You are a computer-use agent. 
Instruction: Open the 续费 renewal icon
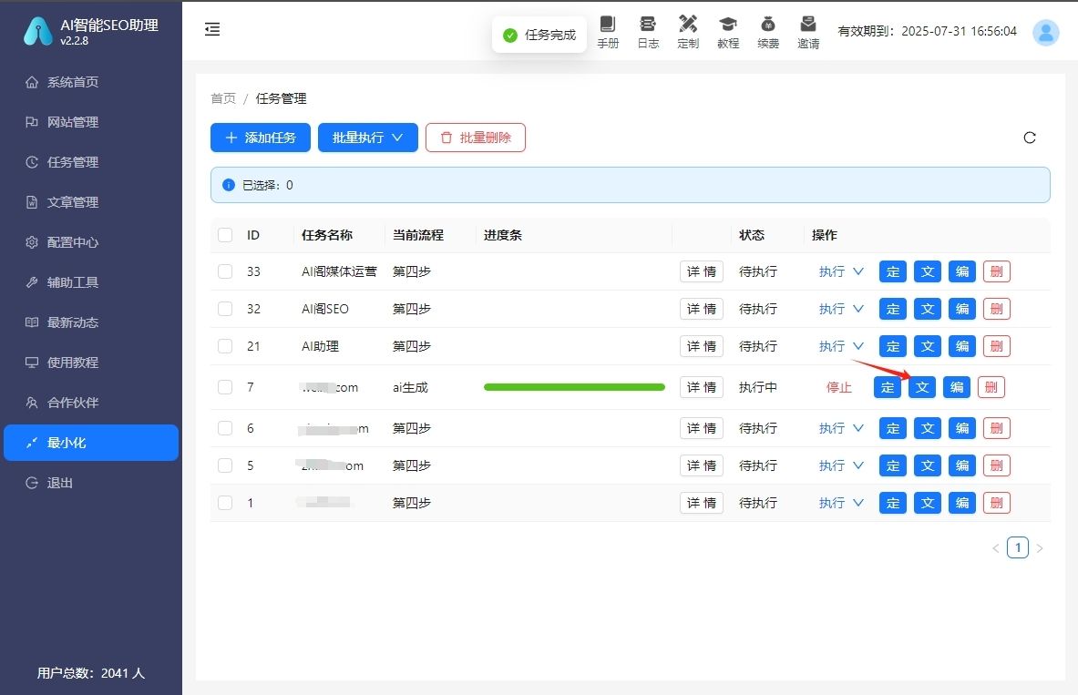click(x=768, y=32)
